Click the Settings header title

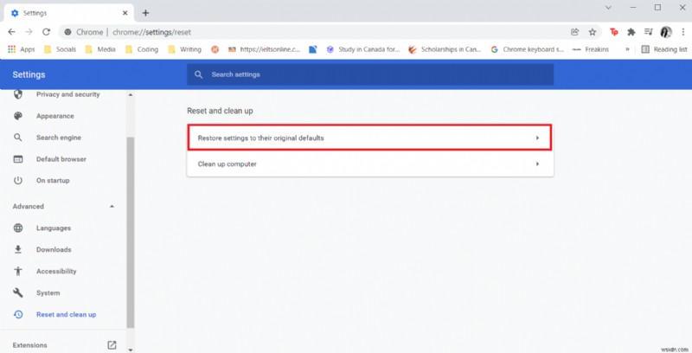click(x=29, y=74)
